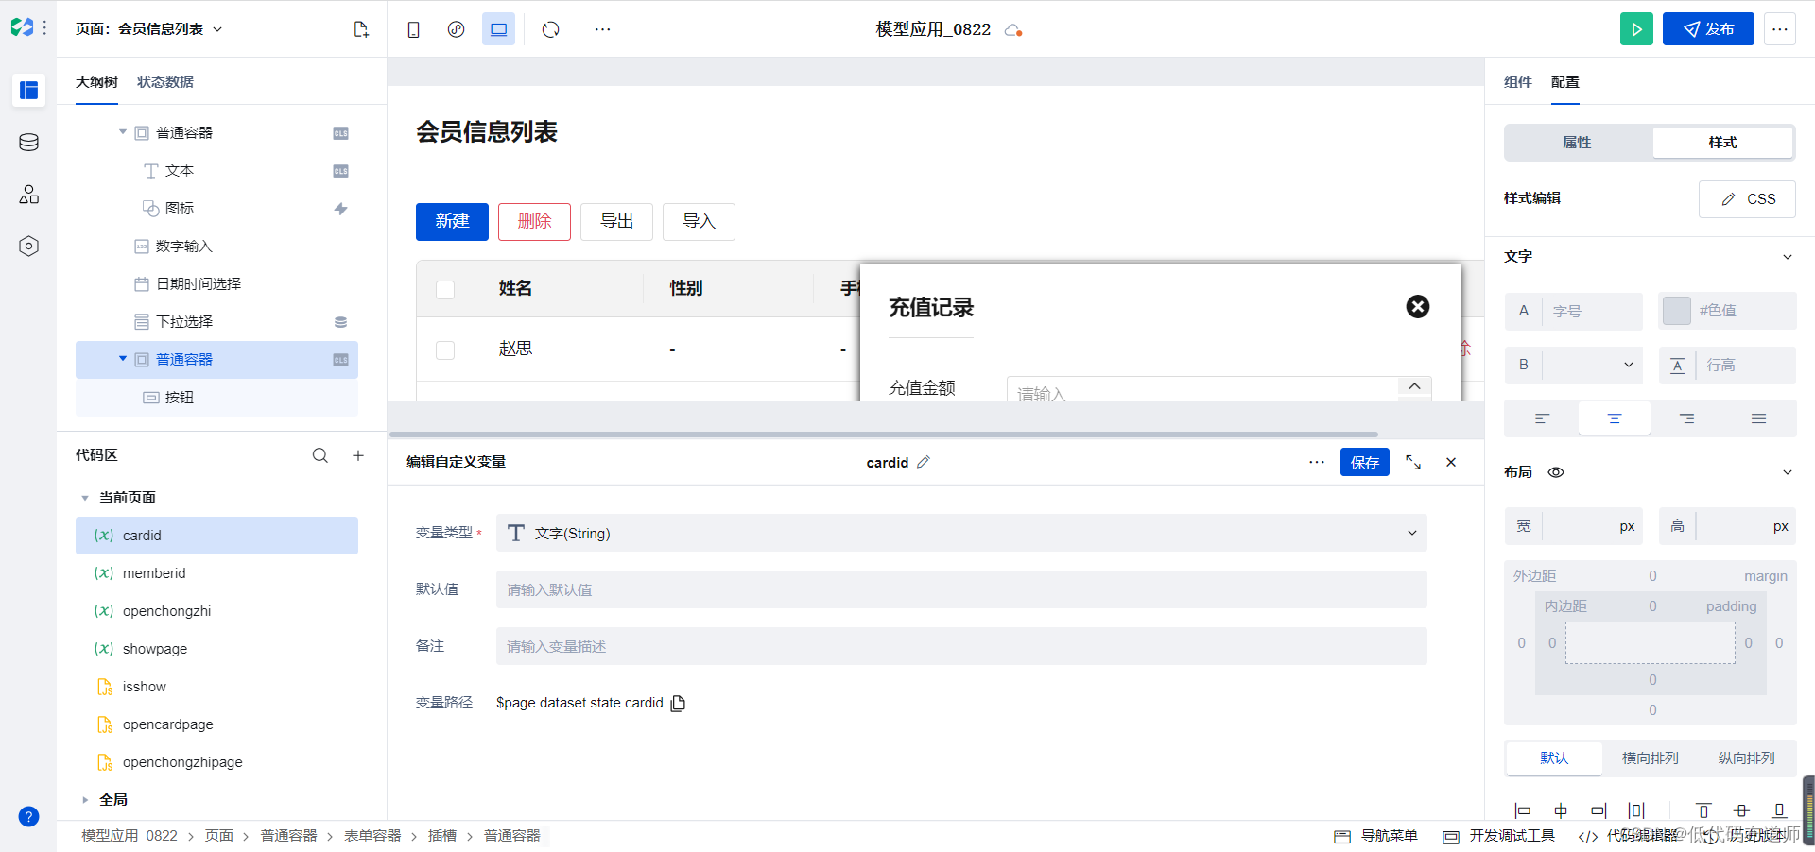Image resolution: width=1815 pixels, height=852 pixels.
Task: Click the 导入 button
Action: pyautogui.click(x=699, y=221)
